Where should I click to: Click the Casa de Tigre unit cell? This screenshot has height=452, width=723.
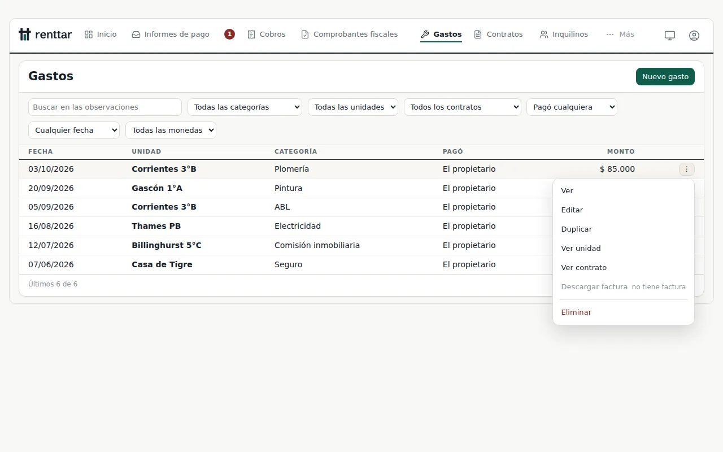coord(162,264)
